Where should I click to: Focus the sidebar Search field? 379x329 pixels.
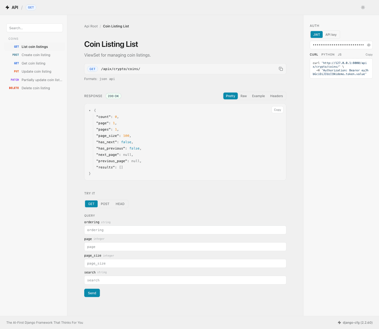coord(34,28)
